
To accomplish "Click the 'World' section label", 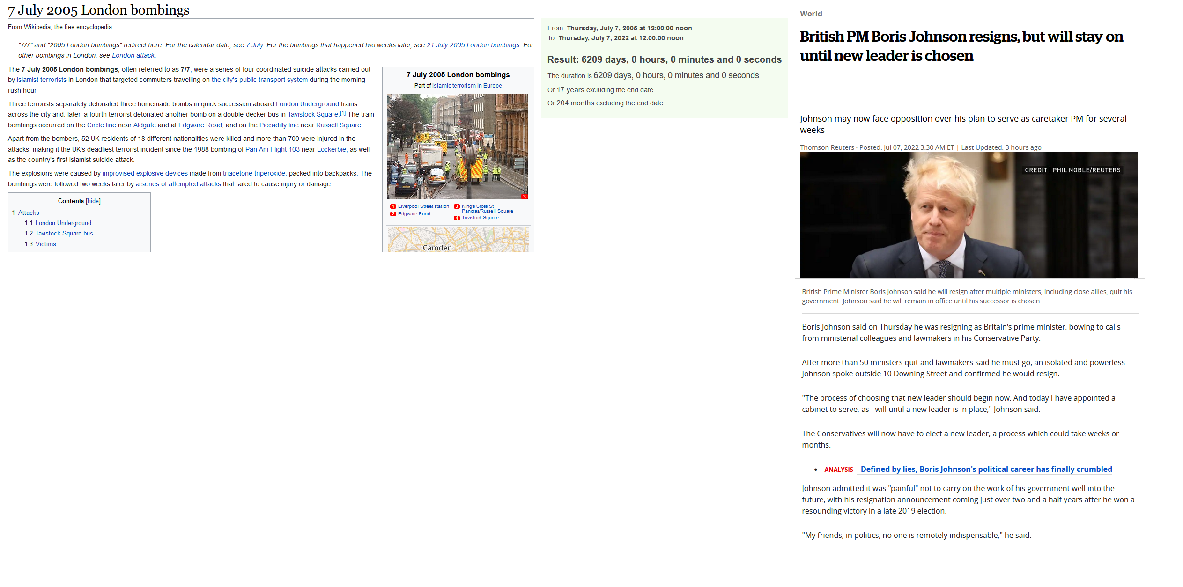I will pyautogui.click(x=811, y=14).
